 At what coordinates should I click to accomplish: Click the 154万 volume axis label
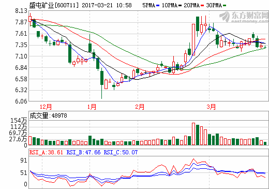point(19,121)
